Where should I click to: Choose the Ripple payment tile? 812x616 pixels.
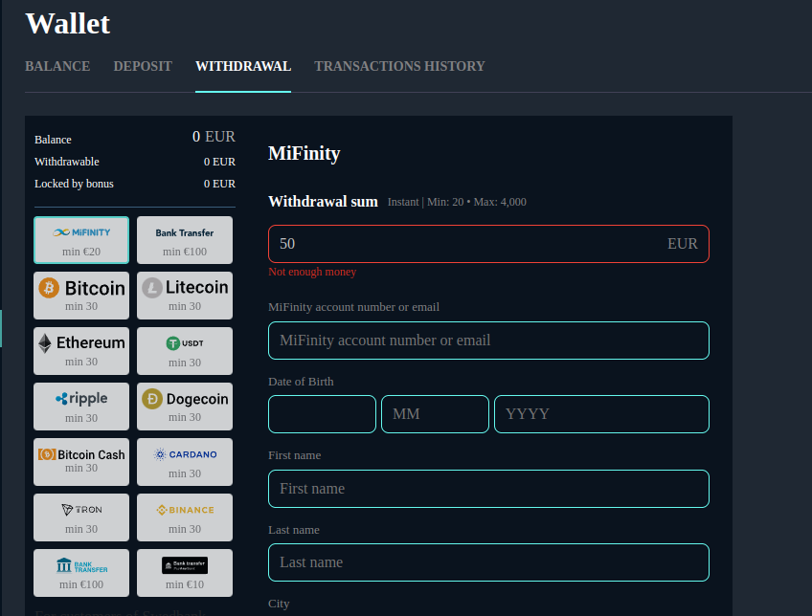coord(81,407)
